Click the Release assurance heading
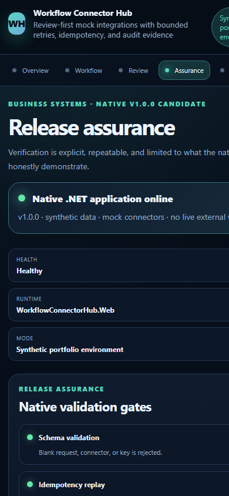The width and height of the screenshot is (229, 496). click(x=92, y=128)
